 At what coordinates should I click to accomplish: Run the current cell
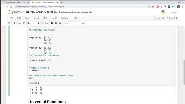coord(45,23)
